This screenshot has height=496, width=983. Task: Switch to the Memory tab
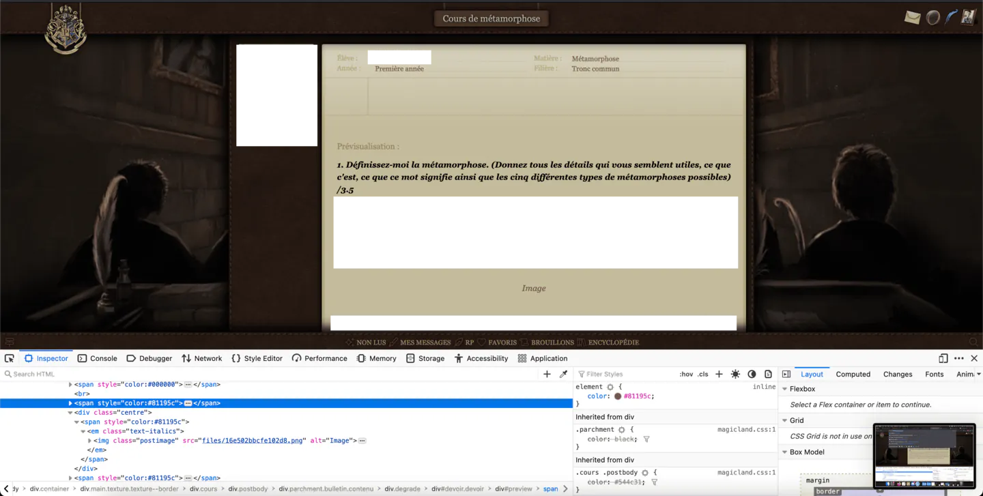click(376, 358)
